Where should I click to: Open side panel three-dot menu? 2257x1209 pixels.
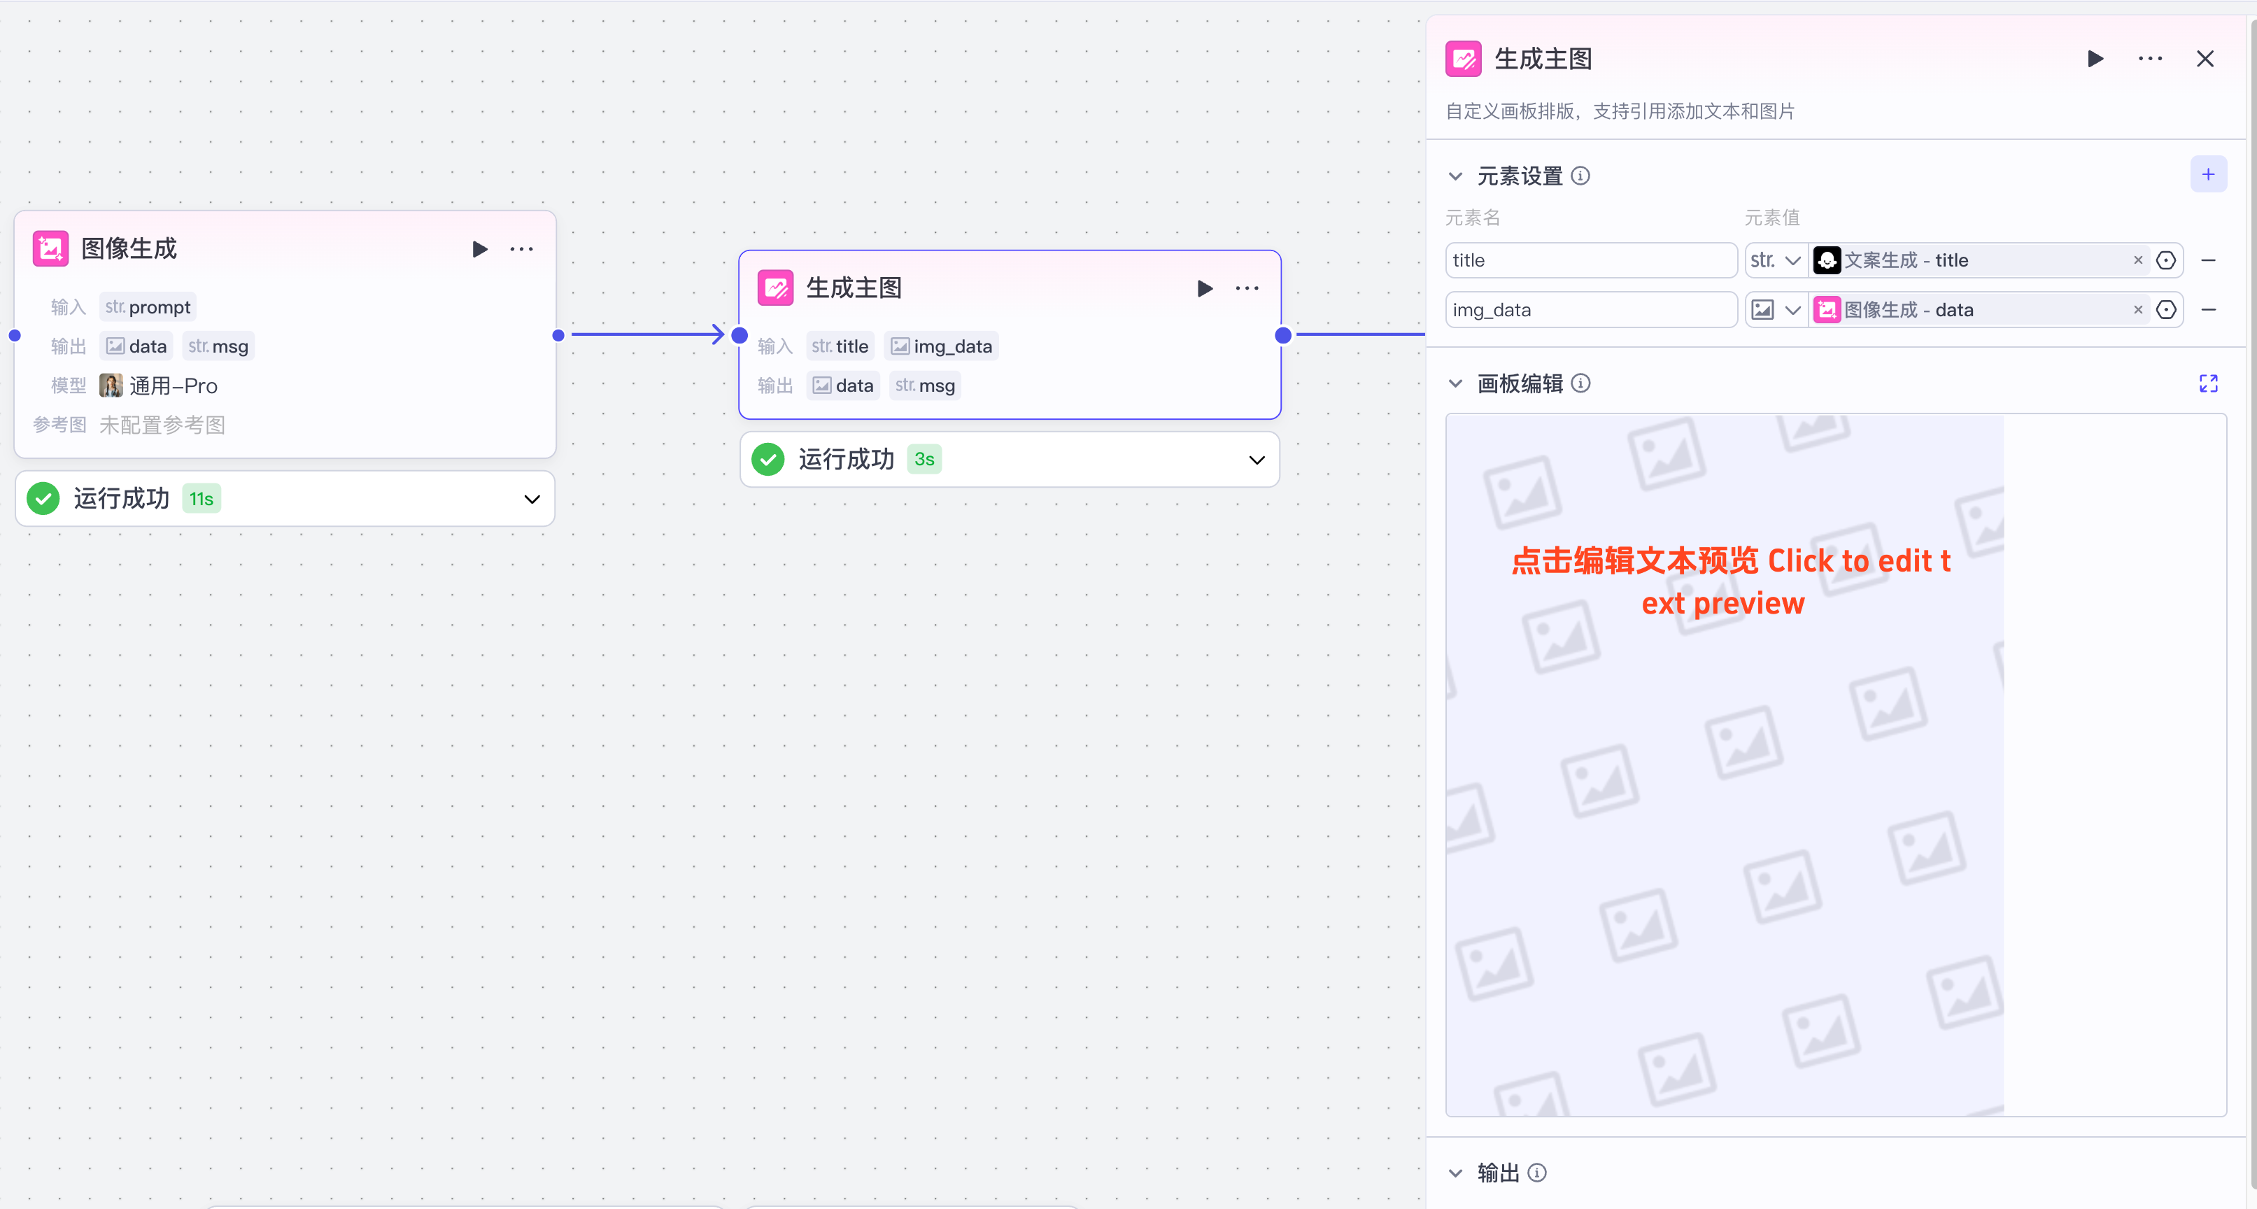pos(2149,59)
